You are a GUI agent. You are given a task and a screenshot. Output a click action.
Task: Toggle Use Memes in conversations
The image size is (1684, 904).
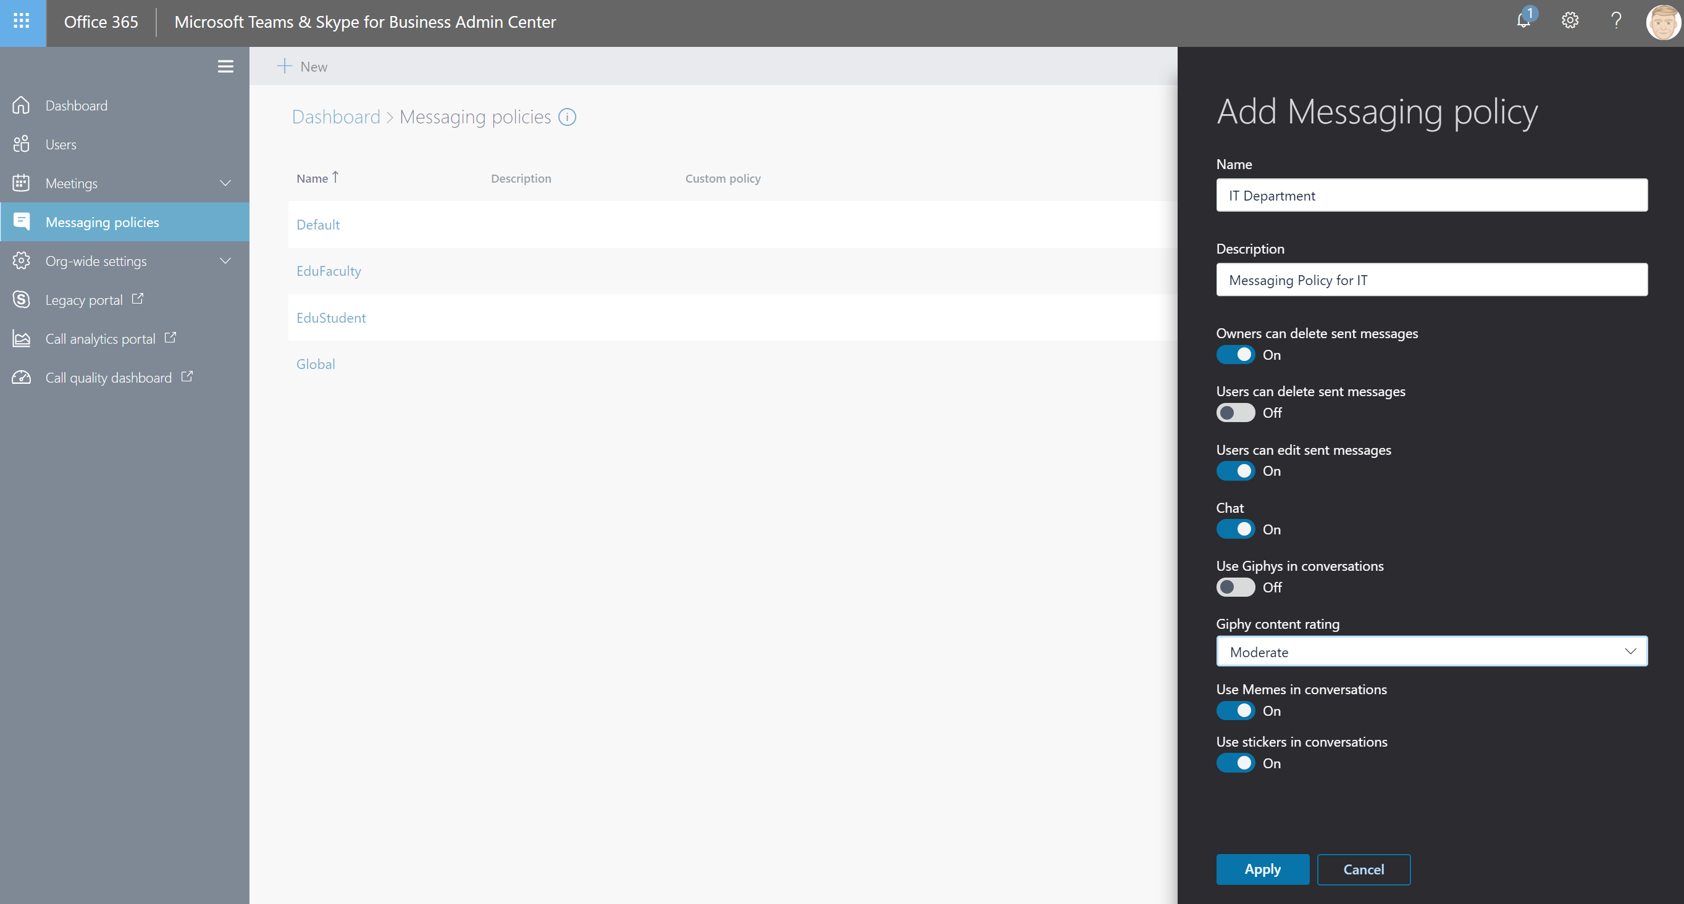pyautogui.click(x=1235, y=711)
